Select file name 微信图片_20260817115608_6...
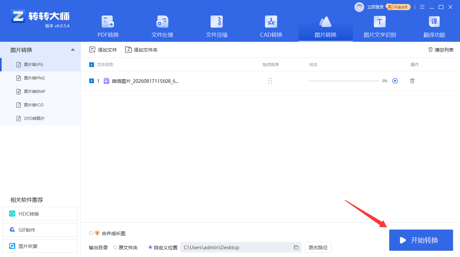The height and width of the screenshot is (257, 460). [145, 81]
